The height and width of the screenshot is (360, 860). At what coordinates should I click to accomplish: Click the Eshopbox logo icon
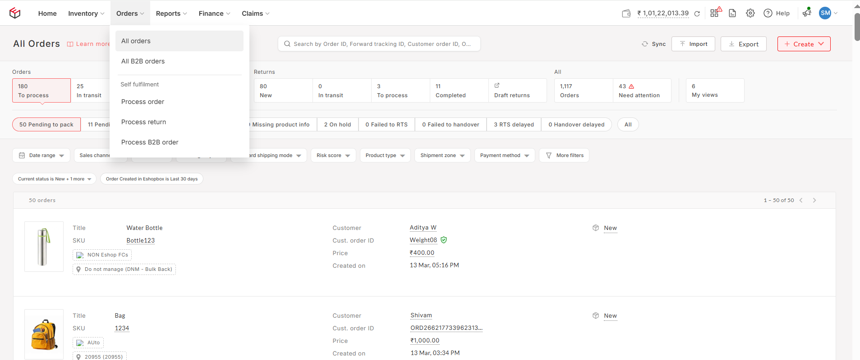click(x=15, y=13)
